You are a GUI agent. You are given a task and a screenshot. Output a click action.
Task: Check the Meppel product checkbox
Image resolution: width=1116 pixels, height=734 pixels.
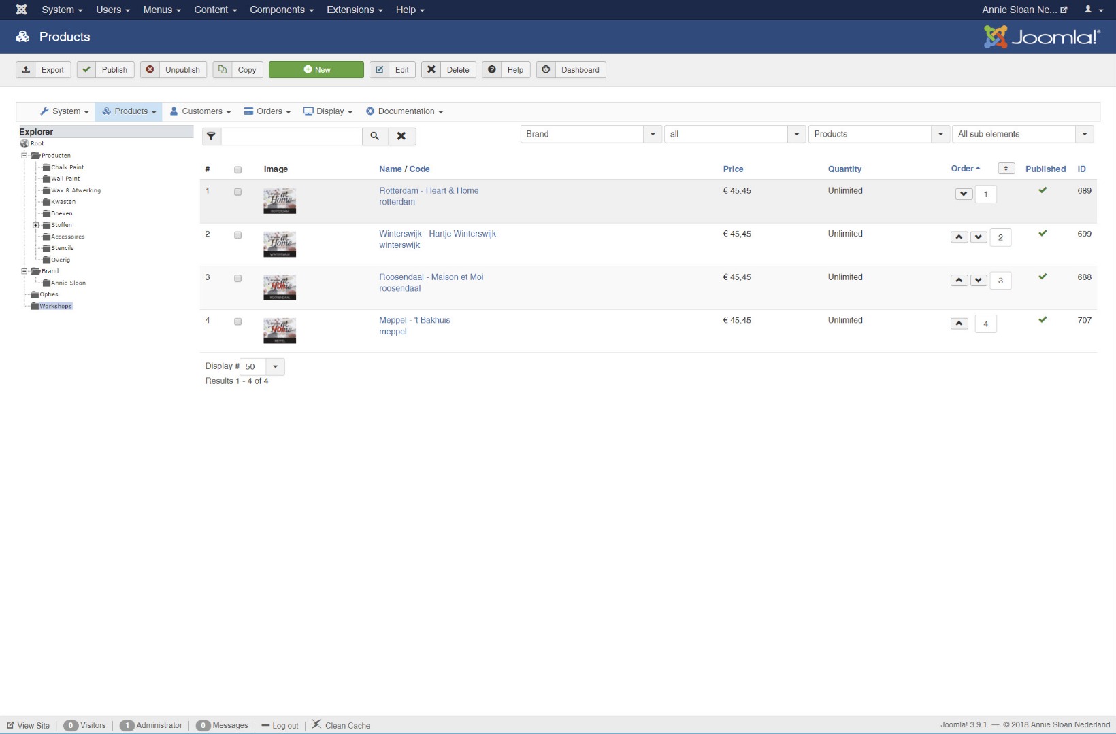pos(237,321)
